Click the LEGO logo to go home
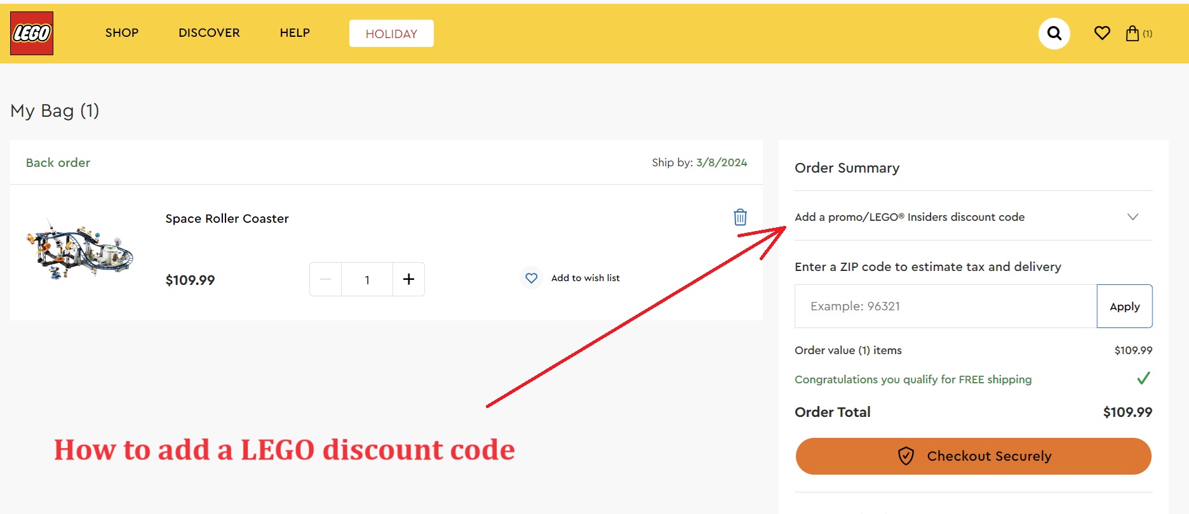 point(32,33)
